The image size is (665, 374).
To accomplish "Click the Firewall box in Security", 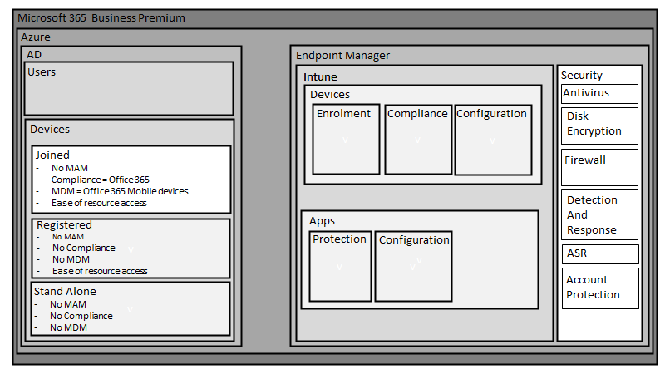I will tap(599, 166).
